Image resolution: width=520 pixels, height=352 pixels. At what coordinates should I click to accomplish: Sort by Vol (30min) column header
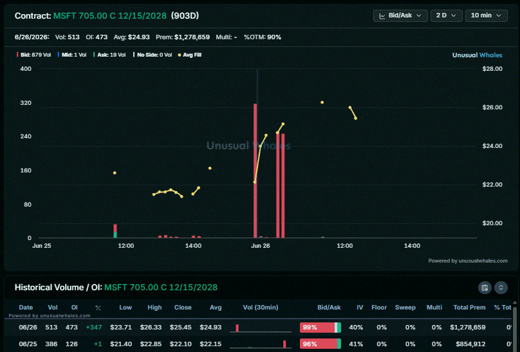261,308
